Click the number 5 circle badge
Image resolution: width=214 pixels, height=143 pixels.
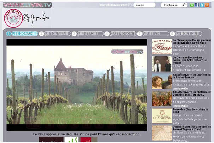click(139, 34)
